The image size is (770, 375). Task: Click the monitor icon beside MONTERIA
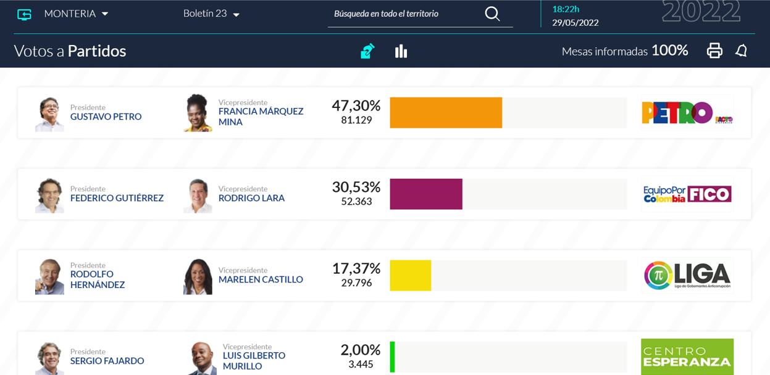coord(24,14)
